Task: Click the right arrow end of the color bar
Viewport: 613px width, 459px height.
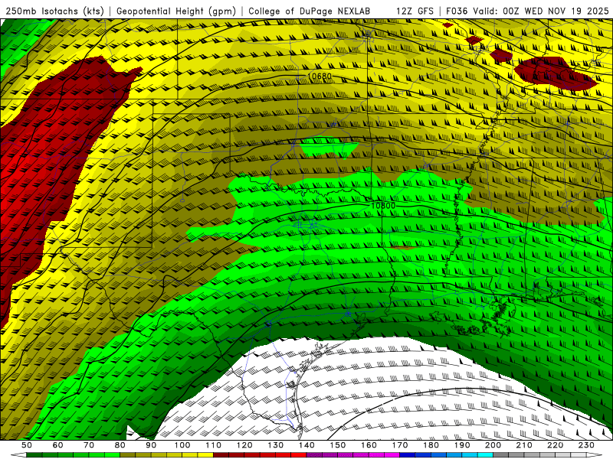Action: [x=595, y=454]
